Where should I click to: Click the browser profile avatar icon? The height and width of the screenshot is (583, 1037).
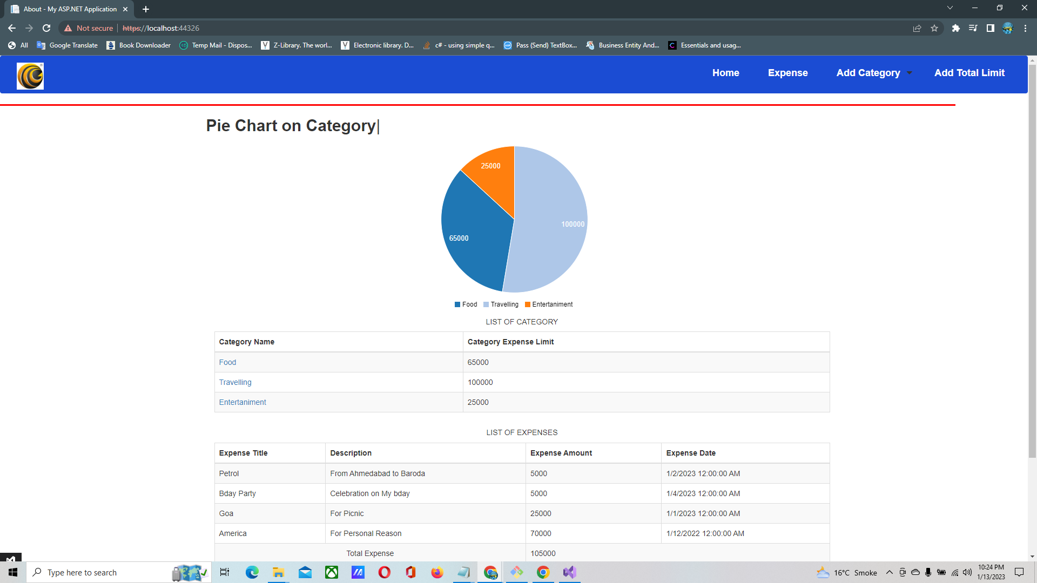[1007, 28]
